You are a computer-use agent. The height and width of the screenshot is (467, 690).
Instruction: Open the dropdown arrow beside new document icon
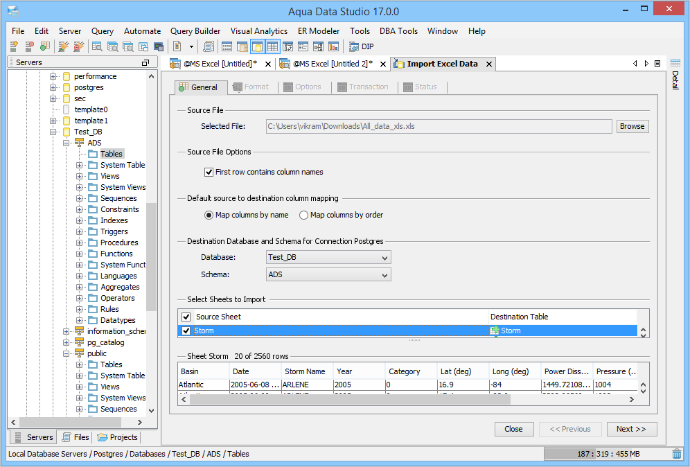point(191,46)
